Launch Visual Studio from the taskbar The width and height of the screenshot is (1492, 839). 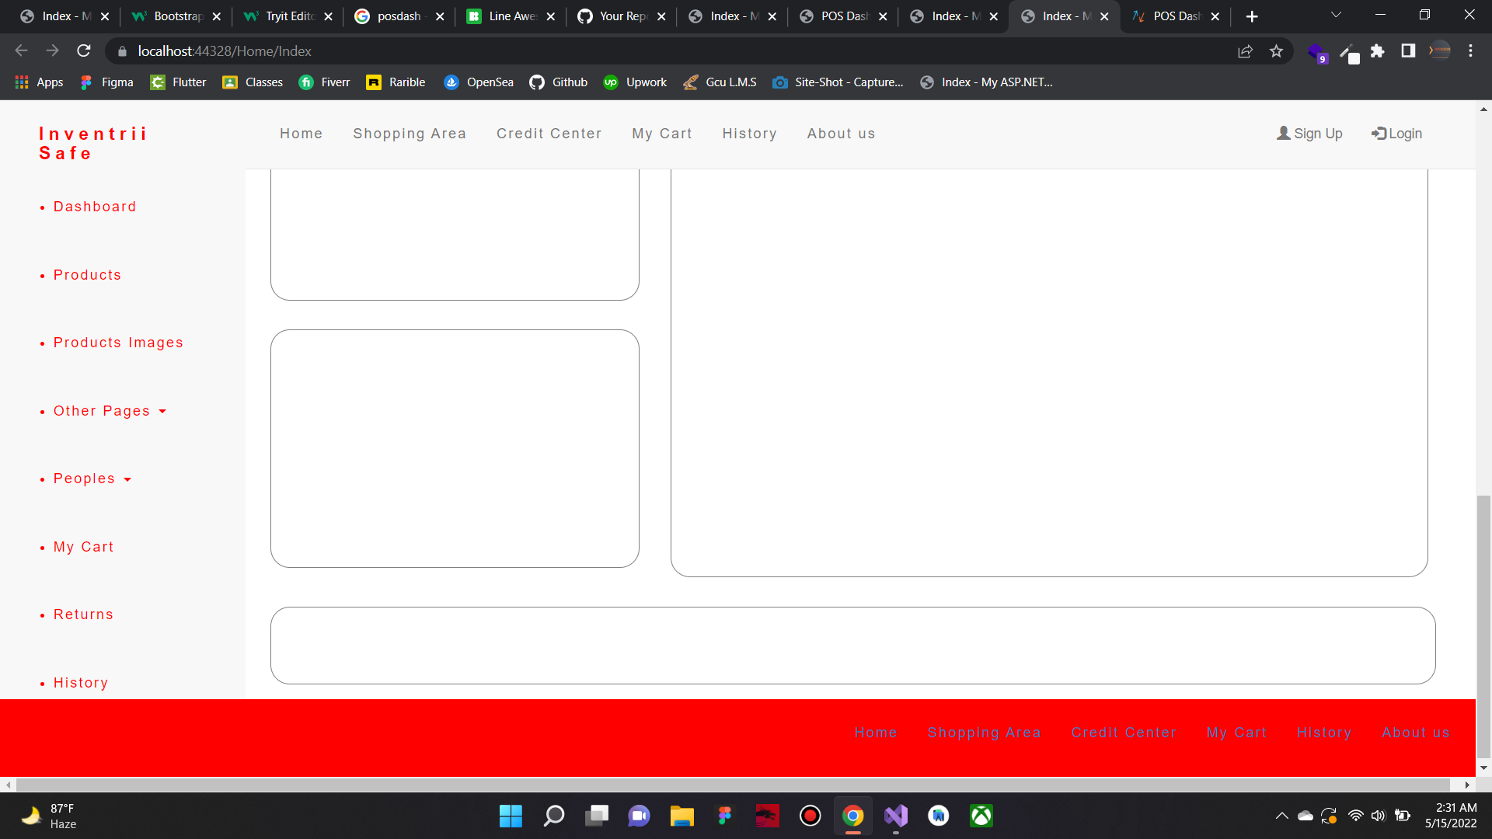tap(895, 815)
